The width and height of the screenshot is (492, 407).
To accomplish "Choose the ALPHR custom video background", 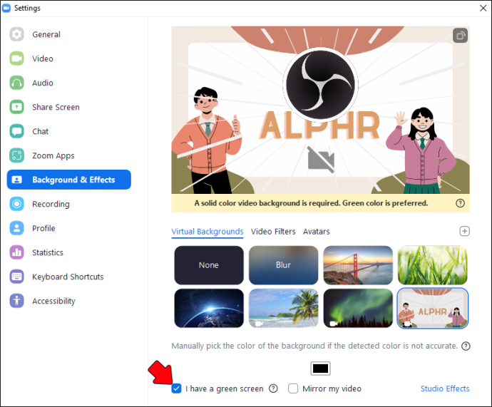I will [x=432, y=308].
